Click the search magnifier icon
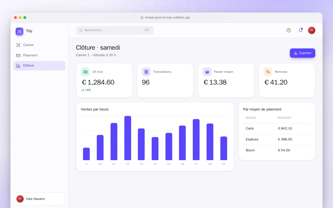The height and width of the screenshot is (208, 333). click(81, 30)
